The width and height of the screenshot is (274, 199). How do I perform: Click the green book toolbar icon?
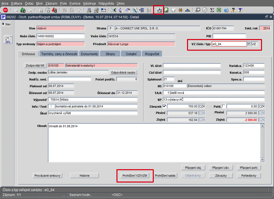(x=23, y=10)
